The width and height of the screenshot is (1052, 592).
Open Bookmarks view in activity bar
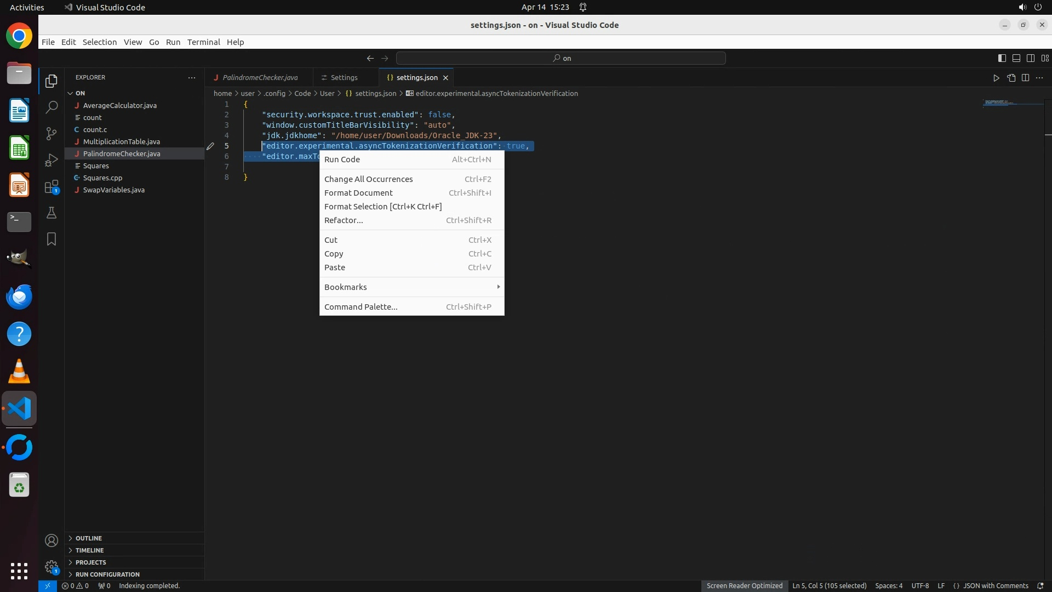(x=52, y=240)
